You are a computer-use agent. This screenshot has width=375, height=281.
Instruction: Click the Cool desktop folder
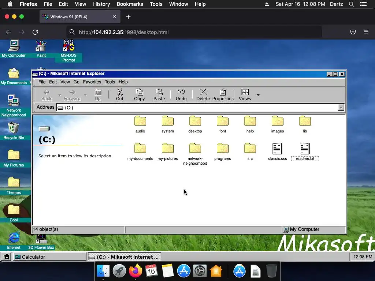click(x=14, y=213)
